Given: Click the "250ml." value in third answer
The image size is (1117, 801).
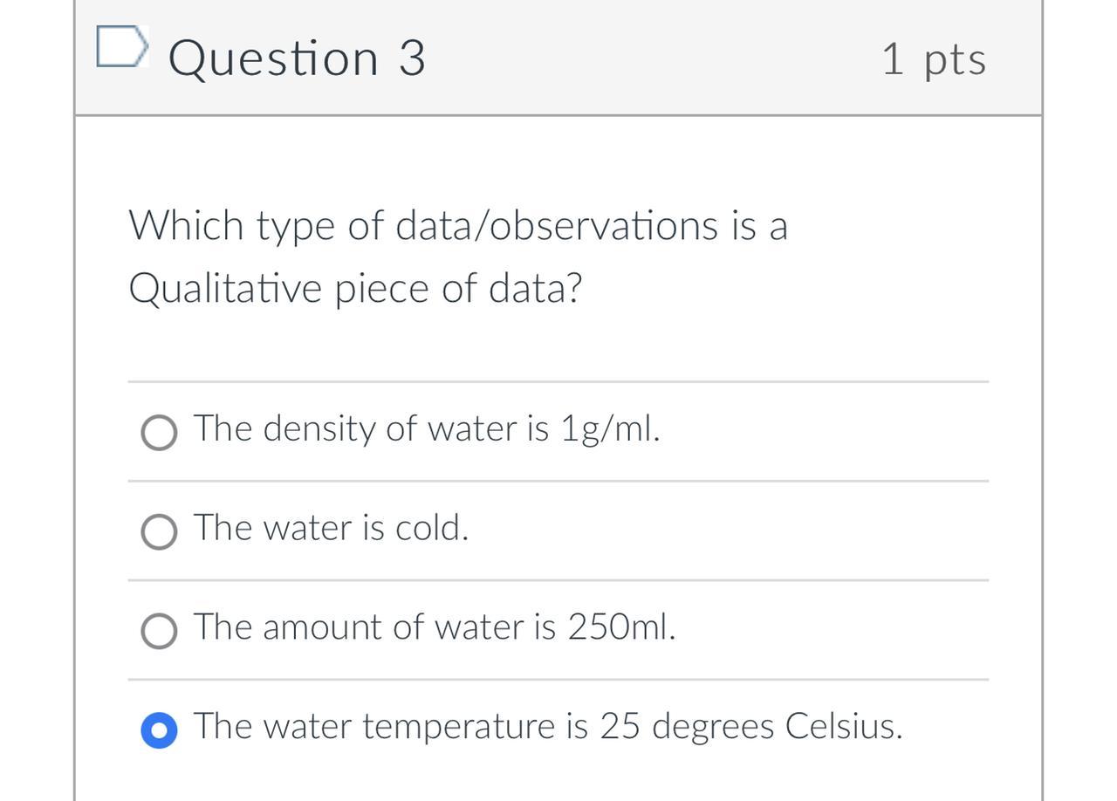Looking at the screenshot, I should click(621, 627).
